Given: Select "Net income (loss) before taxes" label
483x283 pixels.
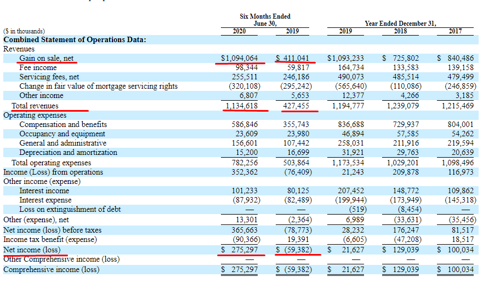Looking at the screenshot, I should tap(53, 230).
